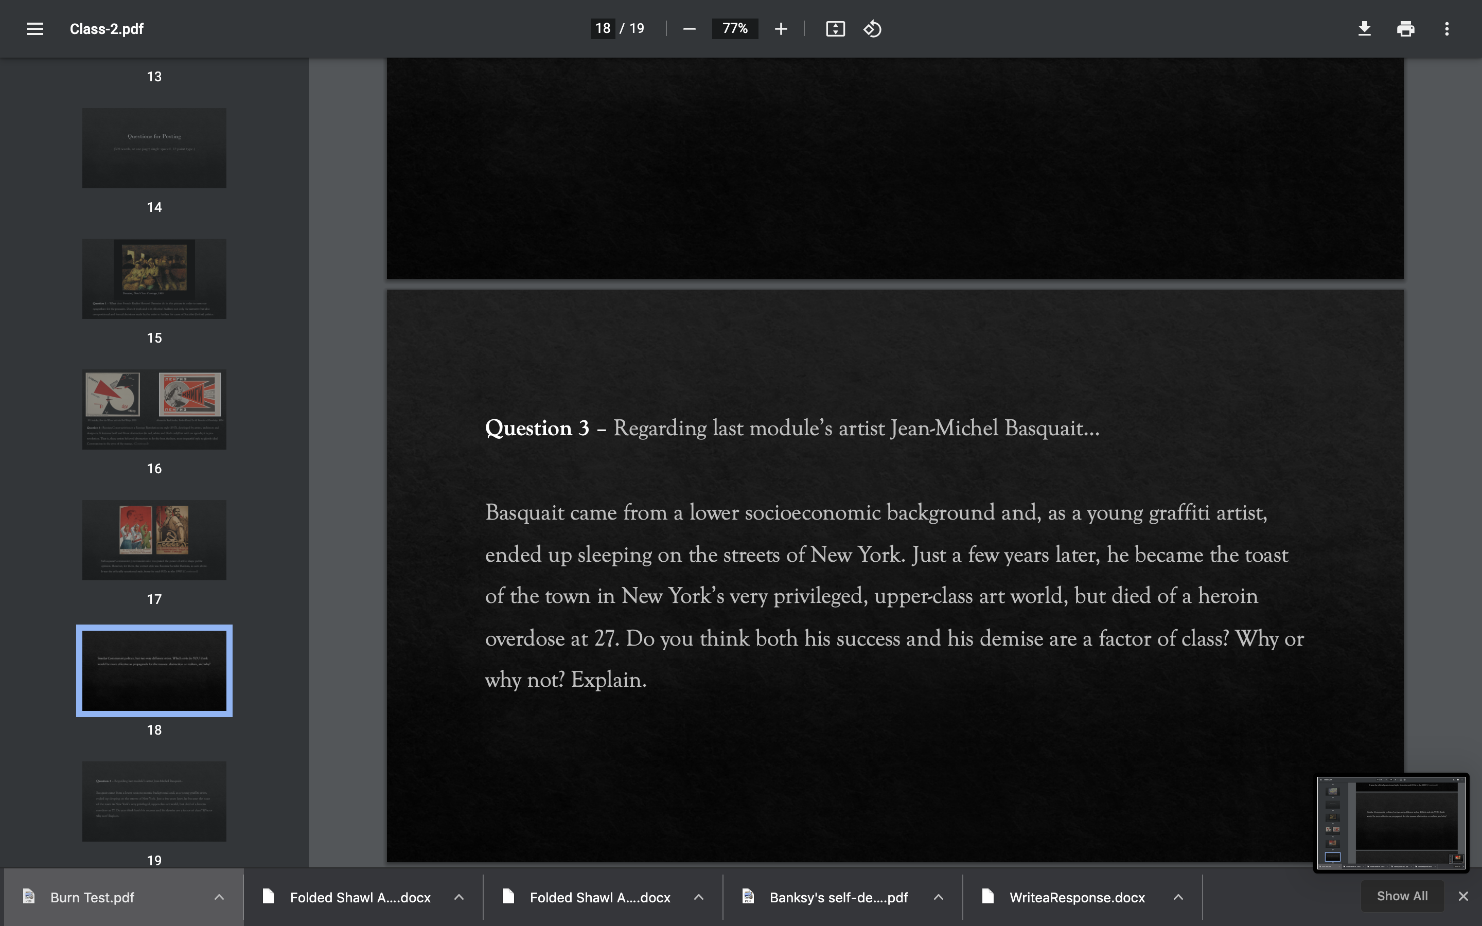This screenshot has width=1482, height=926.
Task: Click the Burn Test.pdf file icon
Action: point(29,897)
